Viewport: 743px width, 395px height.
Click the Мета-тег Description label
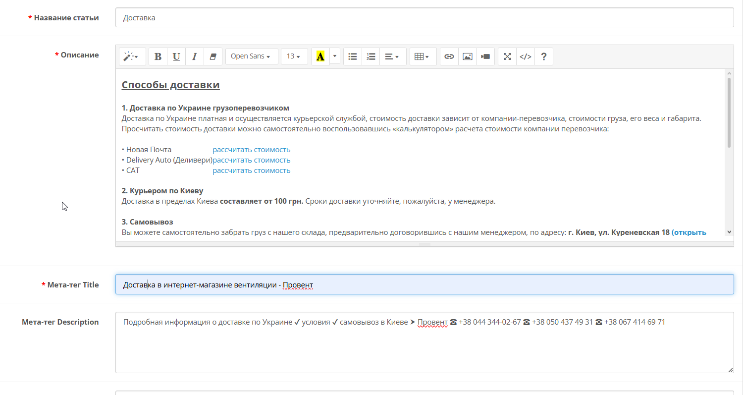click(x=60, y=322)
